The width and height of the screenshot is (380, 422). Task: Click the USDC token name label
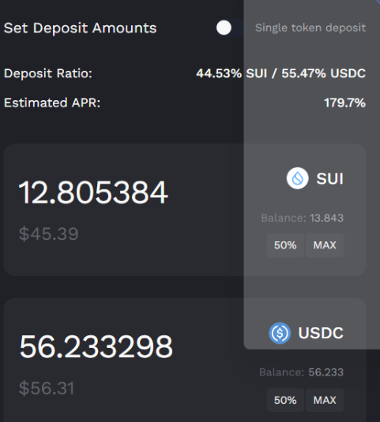click(x=321, y=333)
